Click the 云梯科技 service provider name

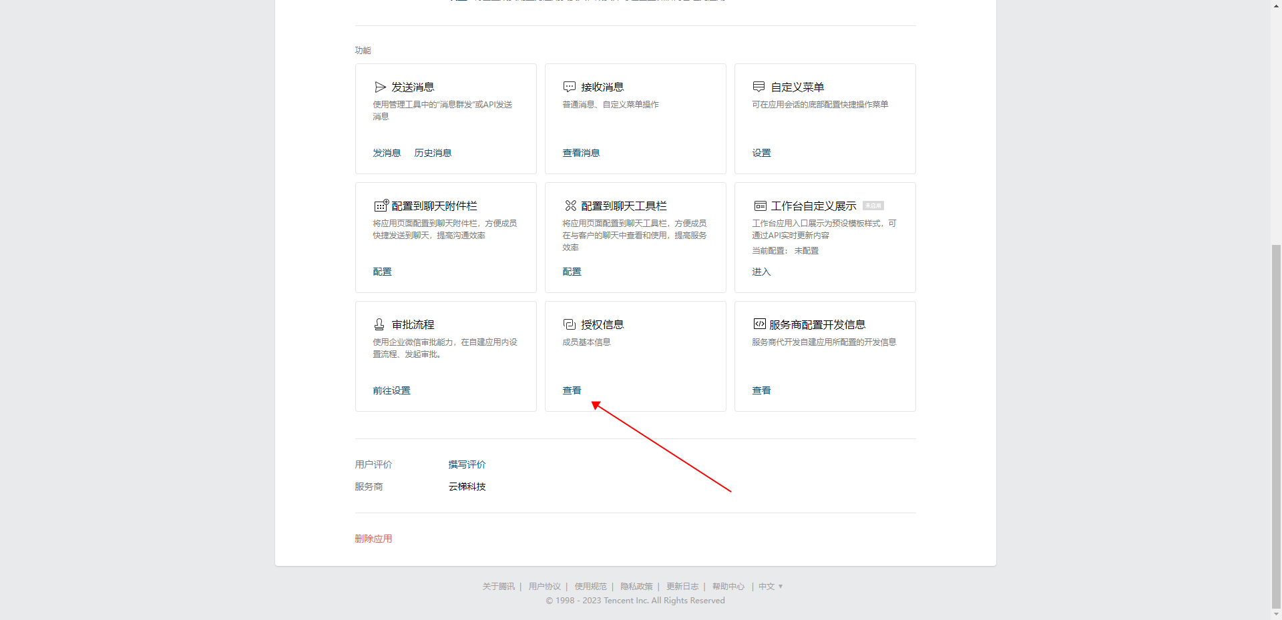click(467, 487)
